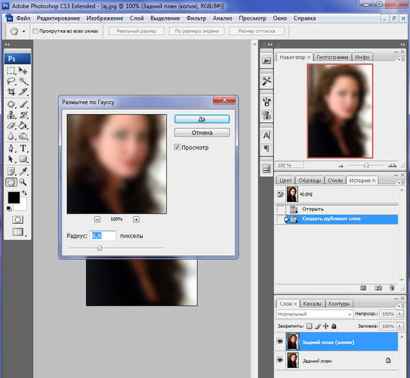Enable Прокрутка во всех окнах checkbox
The image size is (410, 378).
click(35, 31)
